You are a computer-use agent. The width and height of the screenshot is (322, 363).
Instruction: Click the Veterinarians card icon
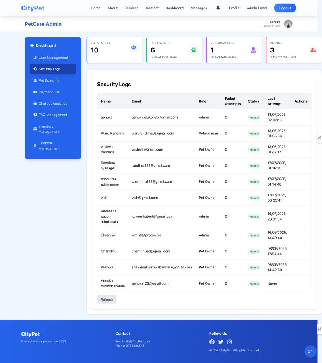pos(253,50)
